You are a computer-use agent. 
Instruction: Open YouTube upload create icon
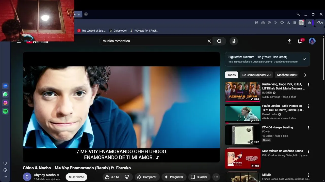coord(289,41)
